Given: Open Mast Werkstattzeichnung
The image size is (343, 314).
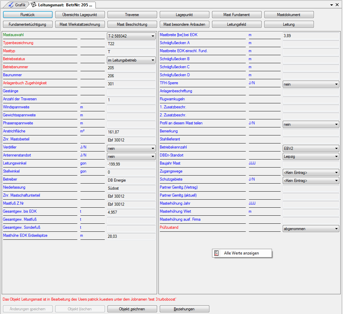Looking at the screenshot, I should 80,24.
